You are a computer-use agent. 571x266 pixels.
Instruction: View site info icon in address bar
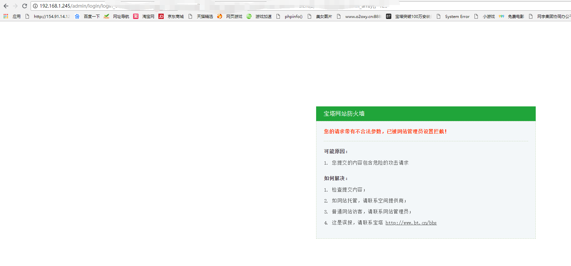[35, 6]
